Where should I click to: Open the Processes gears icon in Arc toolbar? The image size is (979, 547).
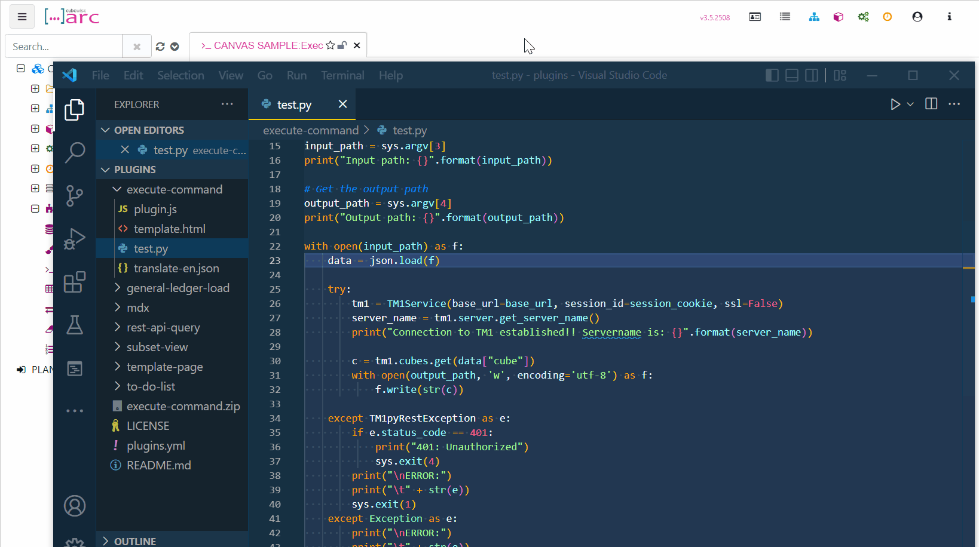point(863,17)
